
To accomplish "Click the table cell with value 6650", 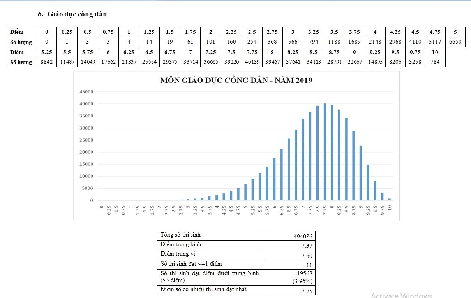I will [455, 42].
